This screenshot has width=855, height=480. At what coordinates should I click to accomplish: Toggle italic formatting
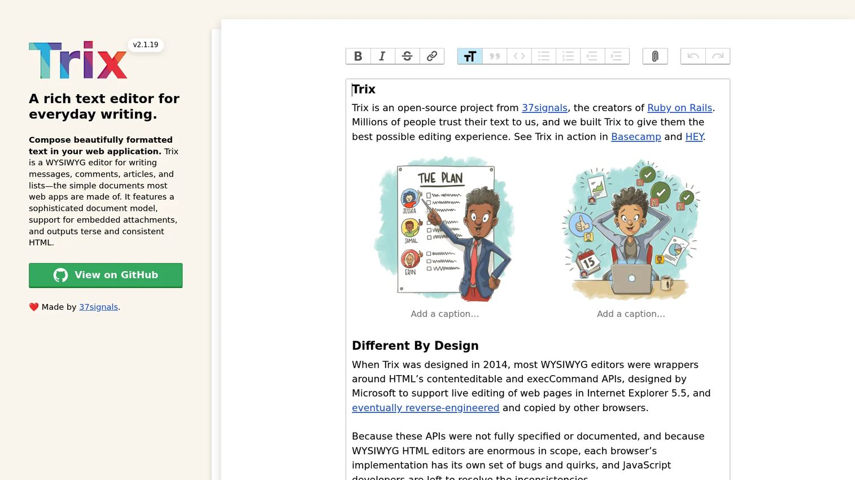click(x=382, y=56)
